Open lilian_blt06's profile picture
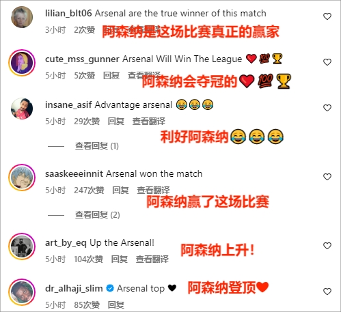Image resolution: width=341 pixels, height=312 pixels. tap(22, 17)
